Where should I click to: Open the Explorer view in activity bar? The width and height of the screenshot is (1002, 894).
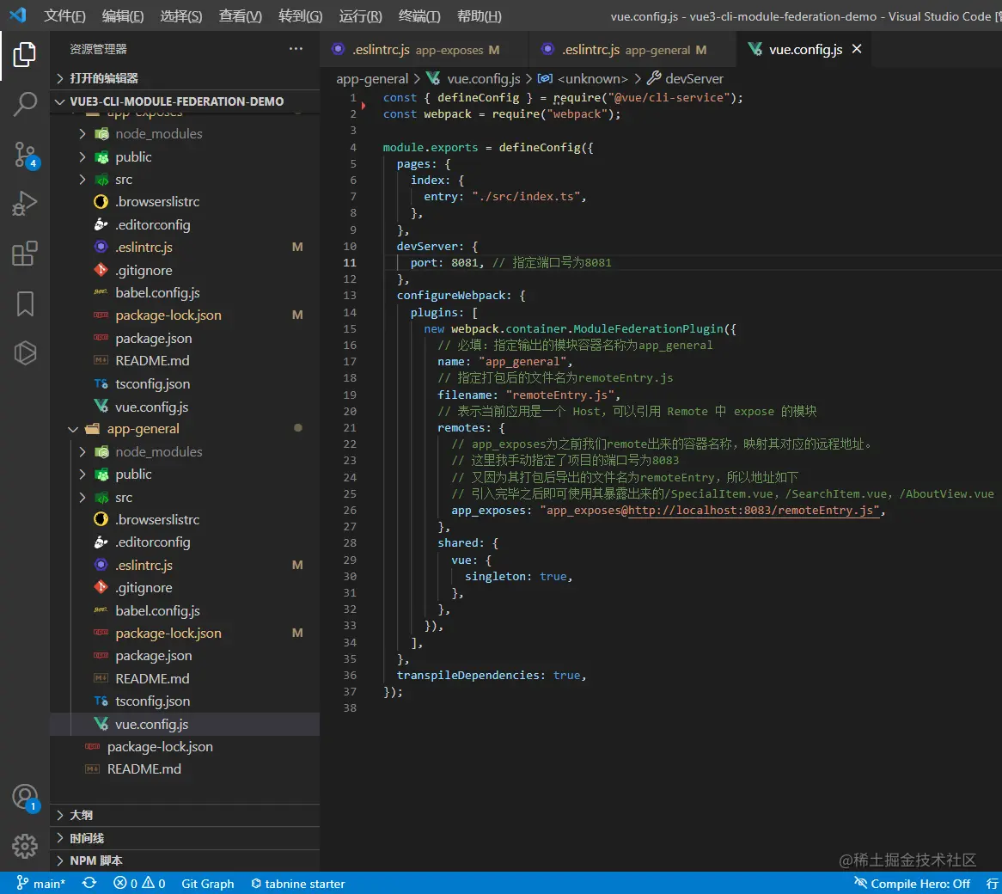tap(24, 55)
